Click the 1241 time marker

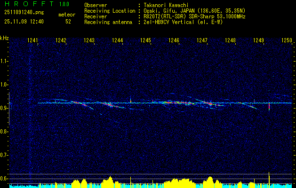coord(33,40)
